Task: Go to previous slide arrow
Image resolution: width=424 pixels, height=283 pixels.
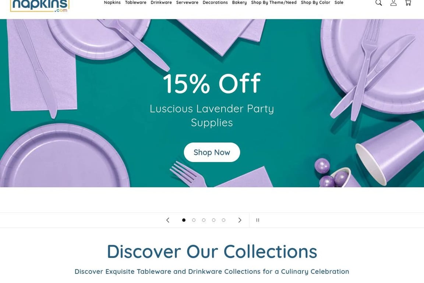Action: point(168,220)
